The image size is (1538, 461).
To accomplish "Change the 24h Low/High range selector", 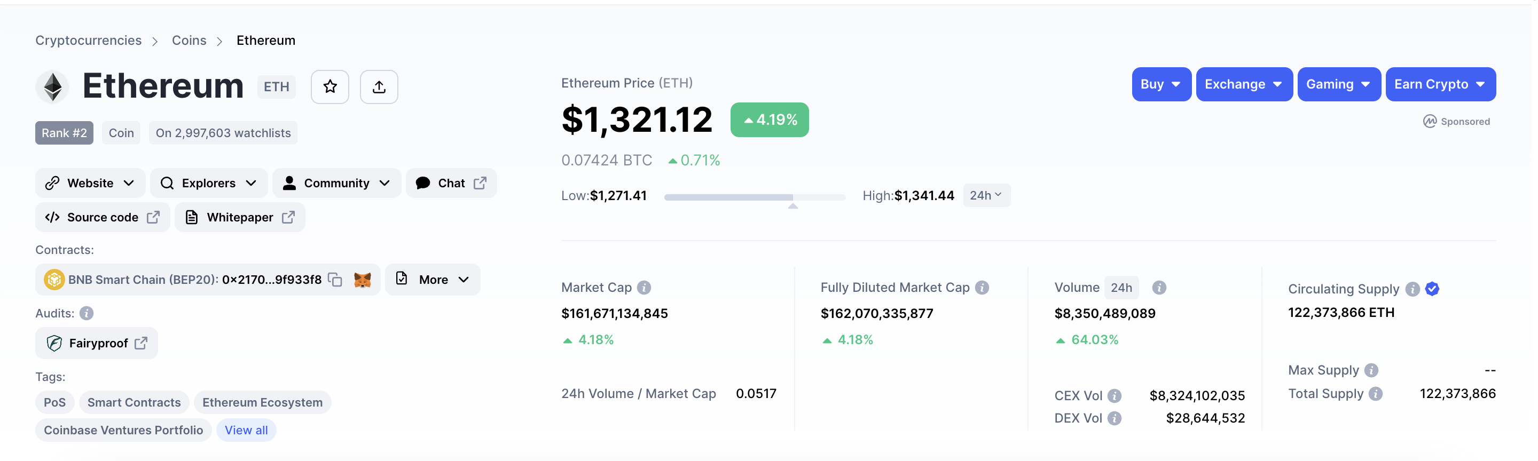I will (x=986, y=196).
